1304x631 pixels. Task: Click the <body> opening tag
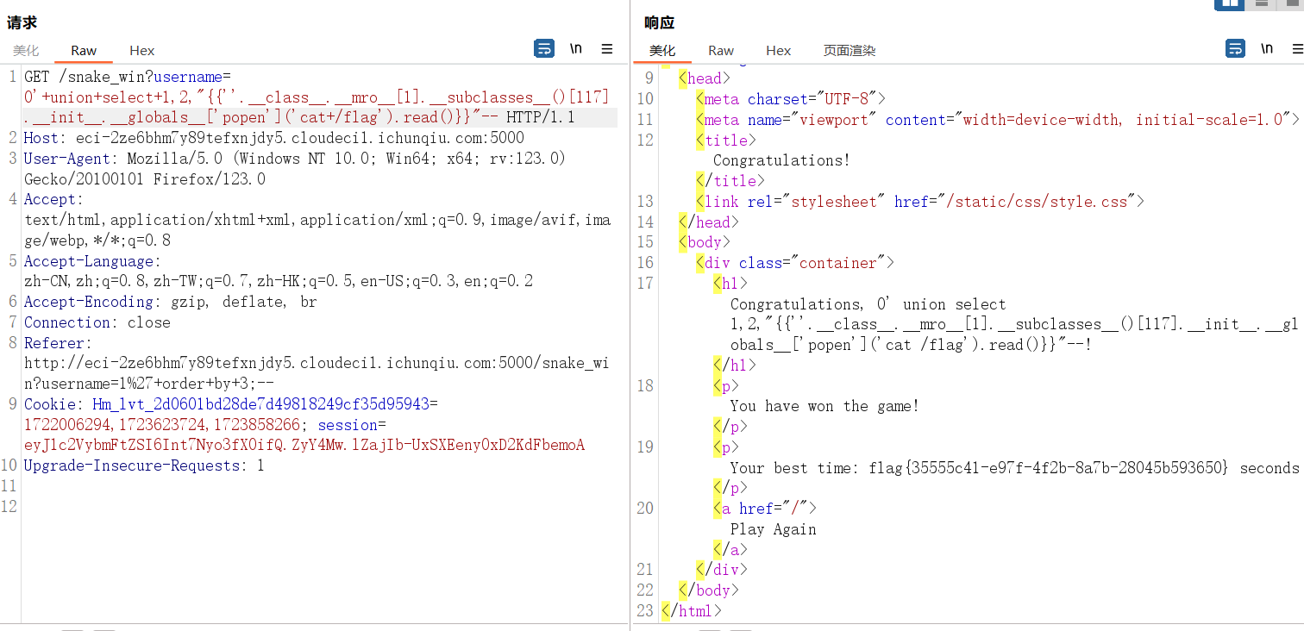[705, 242]
